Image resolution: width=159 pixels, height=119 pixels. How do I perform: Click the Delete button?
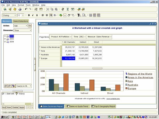(x=15, y=108)
